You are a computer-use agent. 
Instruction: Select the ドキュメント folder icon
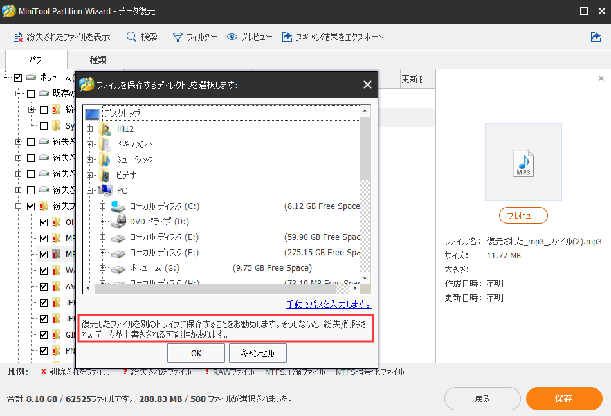coord(105,144)
